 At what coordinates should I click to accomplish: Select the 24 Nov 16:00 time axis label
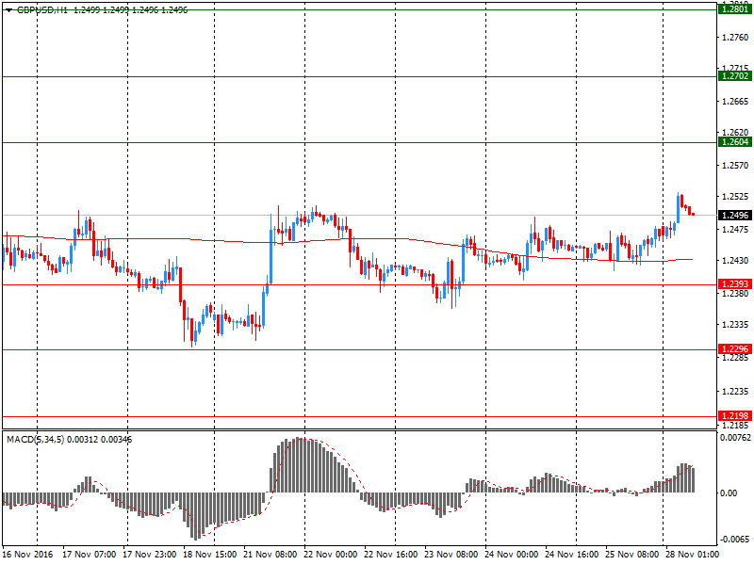coord(572,554)
